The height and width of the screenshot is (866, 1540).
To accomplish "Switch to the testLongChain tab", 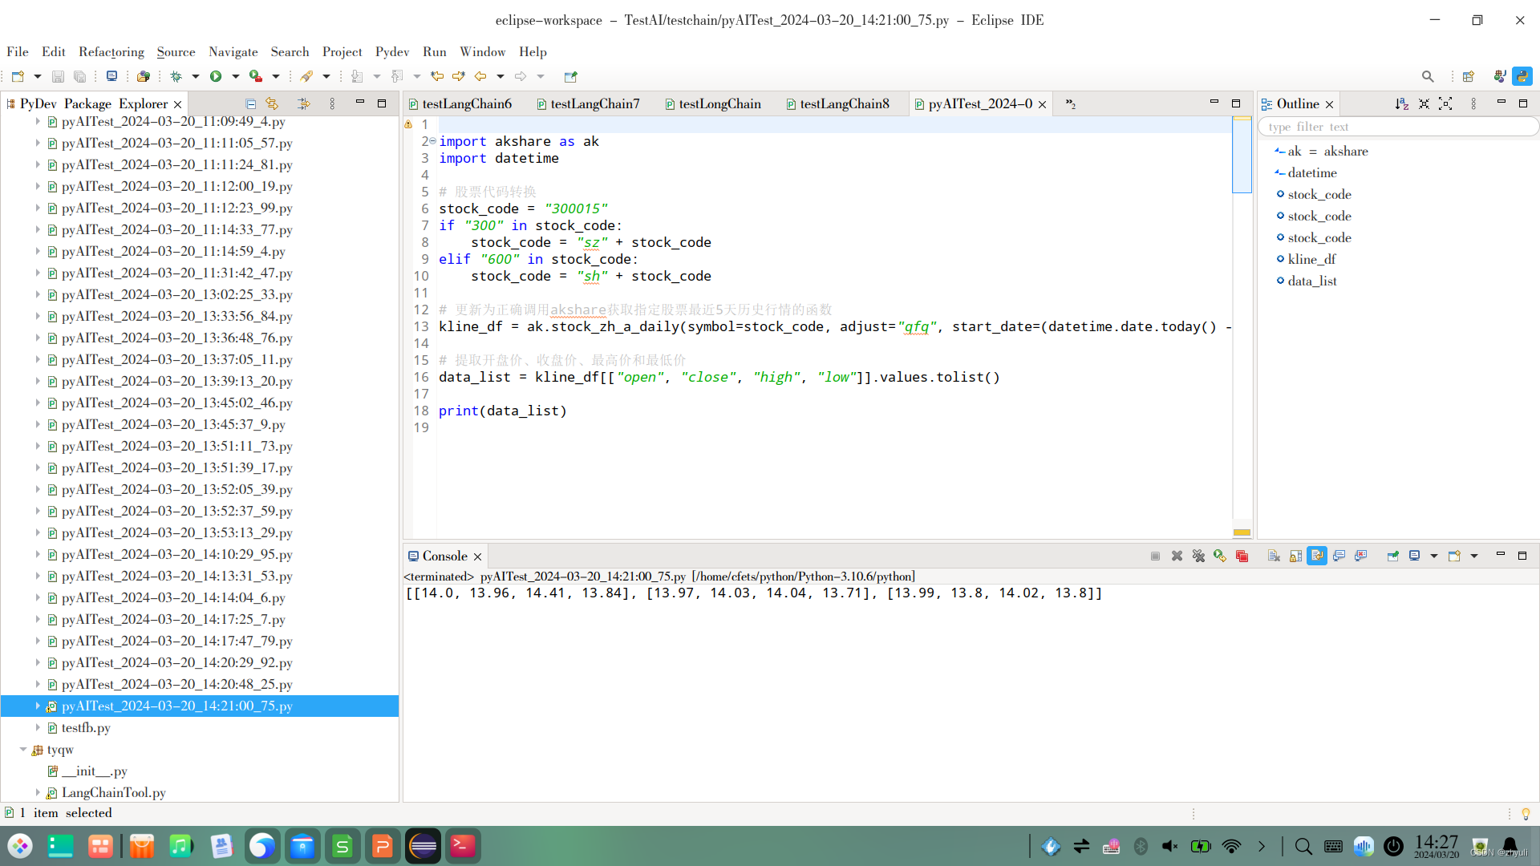I will 719,103.
